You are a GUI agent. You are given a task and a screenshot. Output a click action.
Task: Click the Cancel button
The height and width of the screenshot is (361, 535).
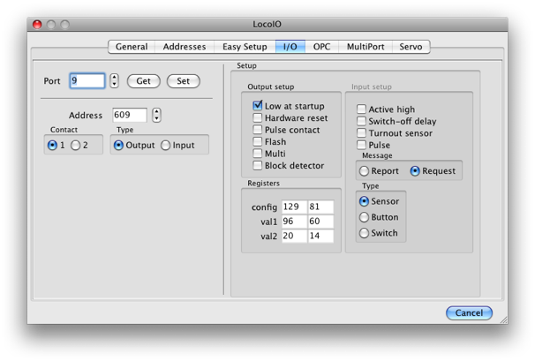click(469, 312)
